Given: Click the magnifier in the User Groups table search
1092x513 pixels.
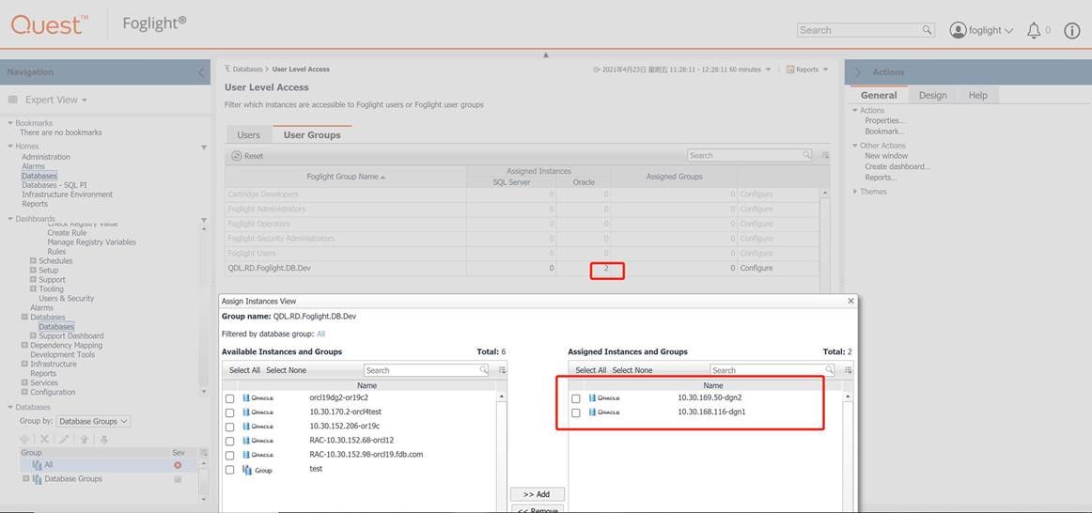Looking at the screenshot, I should click(x=806, y=155).
